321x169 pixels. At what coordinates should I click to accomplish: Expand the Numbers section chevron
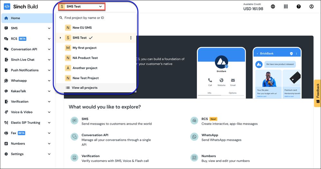(x=49, y=144)
